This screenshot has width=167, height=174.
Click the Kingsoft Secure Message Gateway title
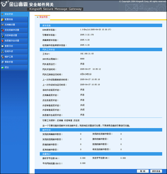(55, 9)
